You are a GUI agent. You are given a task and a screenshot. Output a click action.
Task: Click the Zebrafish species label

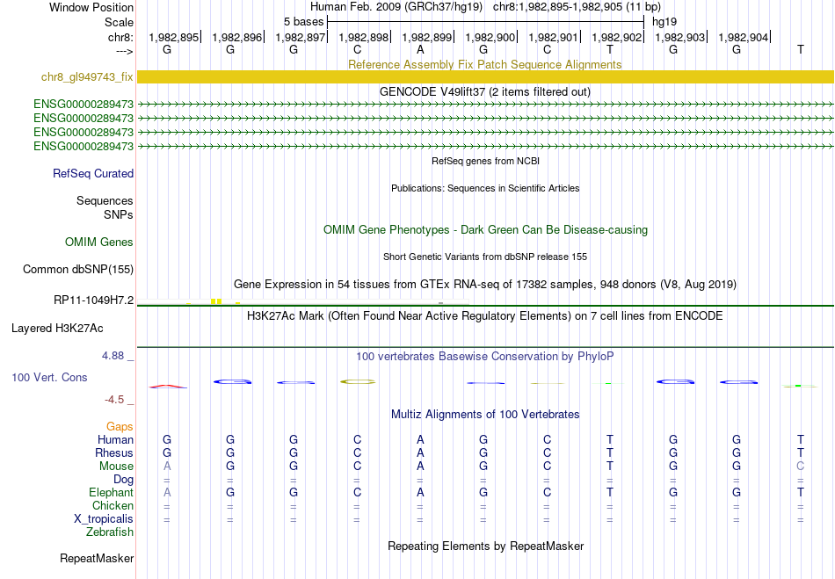tap(110, 532)
